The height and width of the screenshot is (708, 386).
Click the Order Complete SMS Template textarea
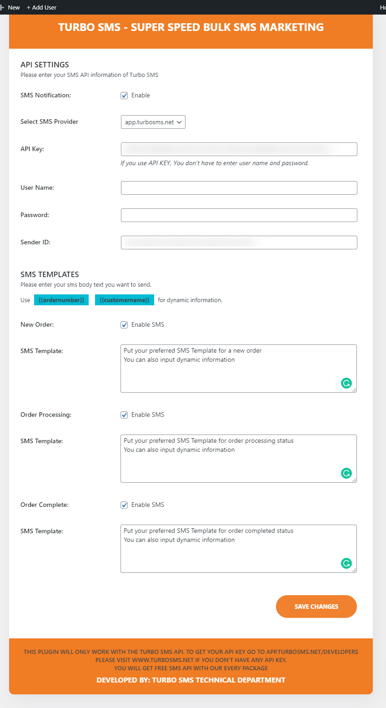239,549
